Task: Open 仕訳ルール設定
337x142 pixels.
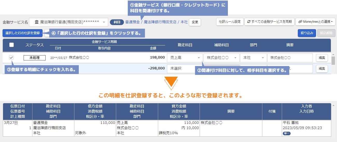Action: click(230, 22)
